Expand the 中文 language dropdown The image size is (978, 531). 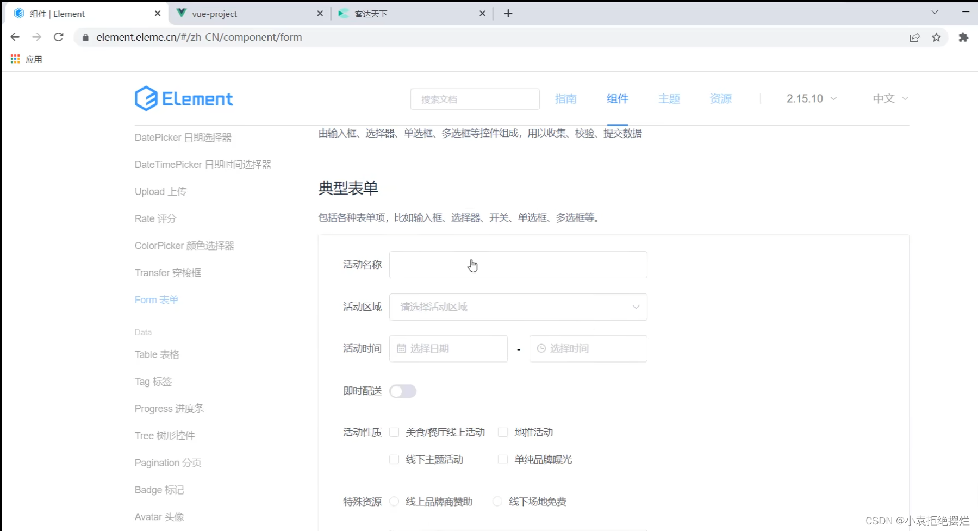pyautogui.click(x=890, y=99)
